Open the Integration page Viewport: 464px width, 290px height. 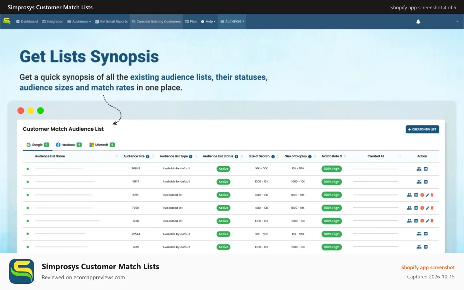(52, 22)
